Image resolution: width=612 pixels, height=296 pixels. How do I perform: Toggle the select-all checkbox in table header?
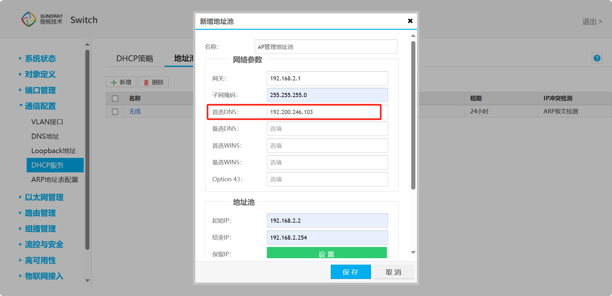pyautogui.click(x=115, y=98)
